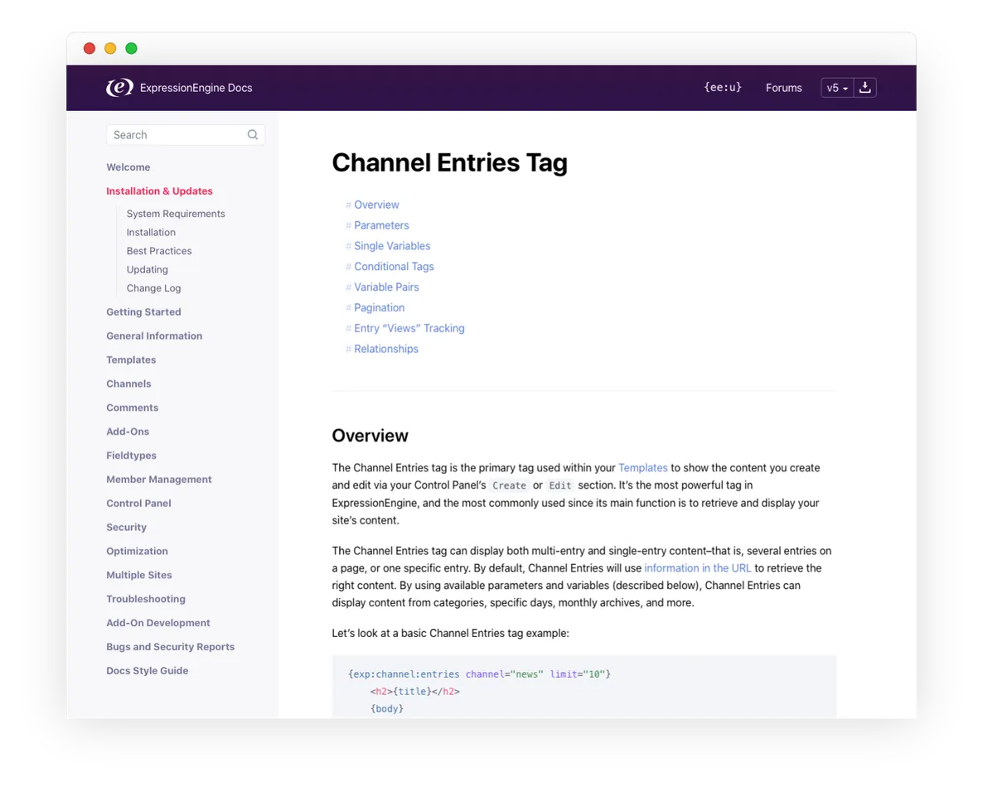
Task: Click the download docs icon
Action: tap(864, 88)
